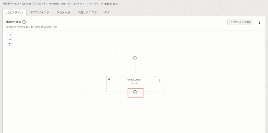Open the pipeline actions three-dot menu
The width and height of the screenshot is (268, 133).
click(x=259, y=22)
